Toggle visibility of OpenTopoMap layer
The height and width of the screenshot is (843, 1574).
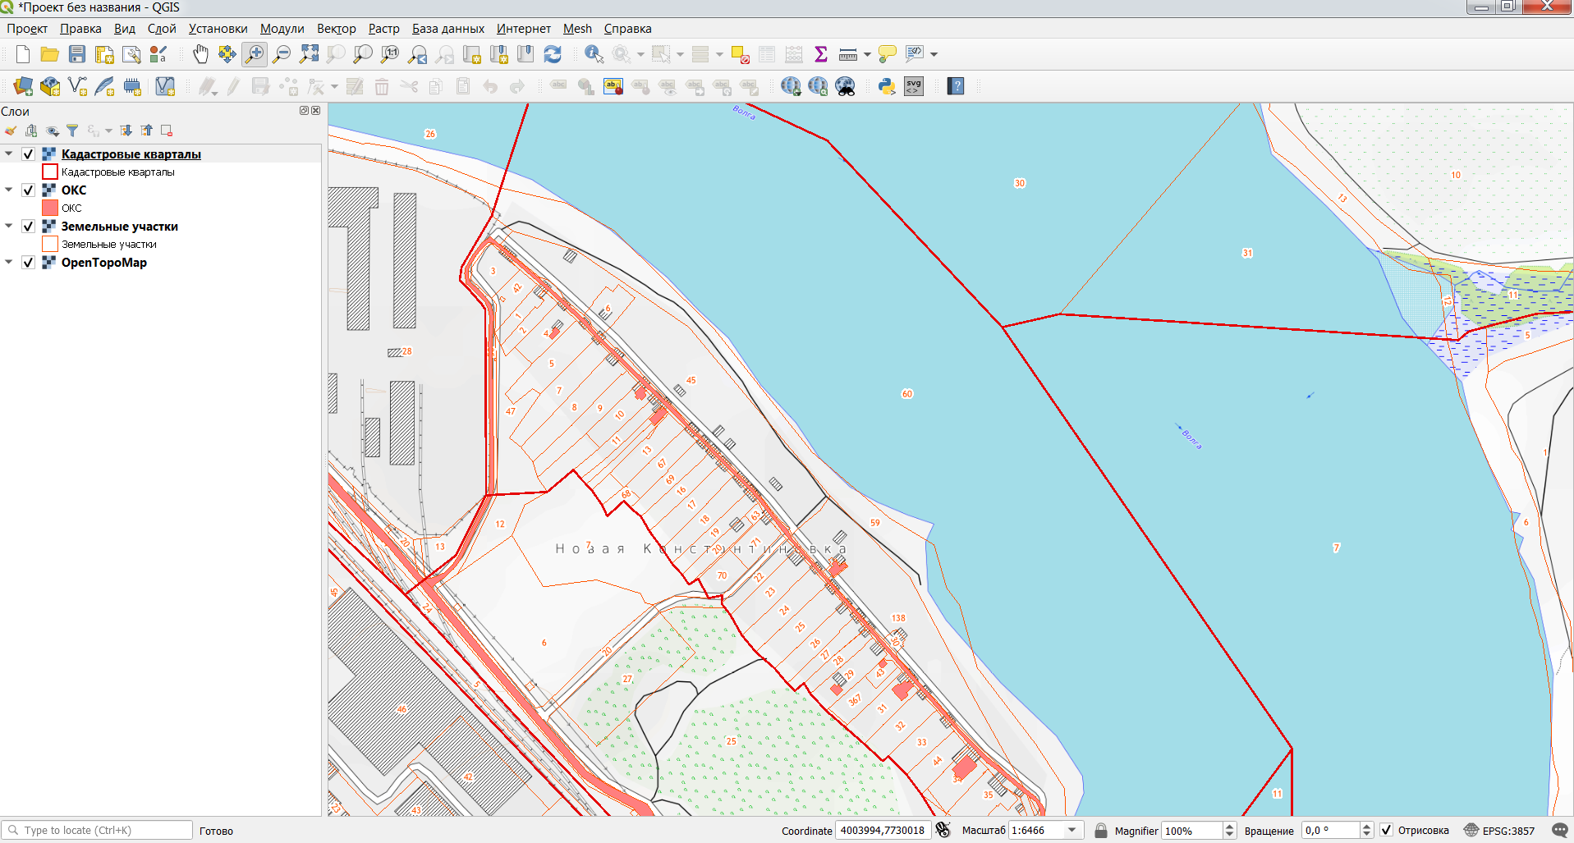(x=28, y=263)
